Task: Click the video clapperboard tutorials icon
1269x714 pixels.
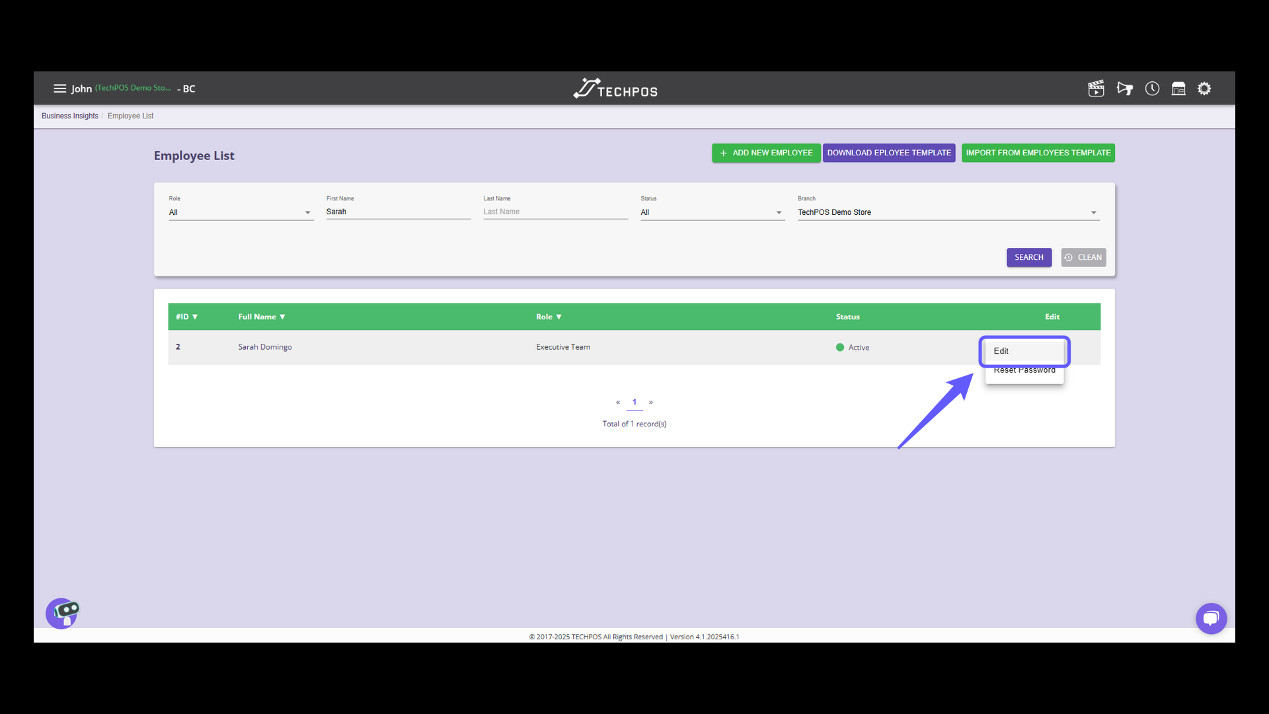Action: (x=1096, y=89)
